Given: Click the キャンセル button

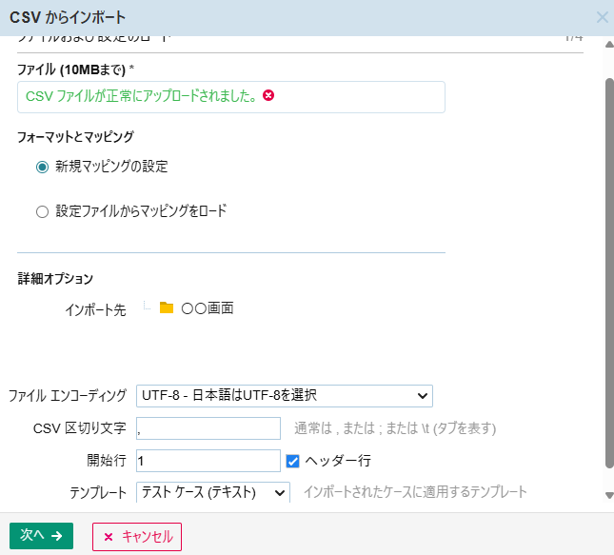Looking at the screenshot, I should 137,536.
